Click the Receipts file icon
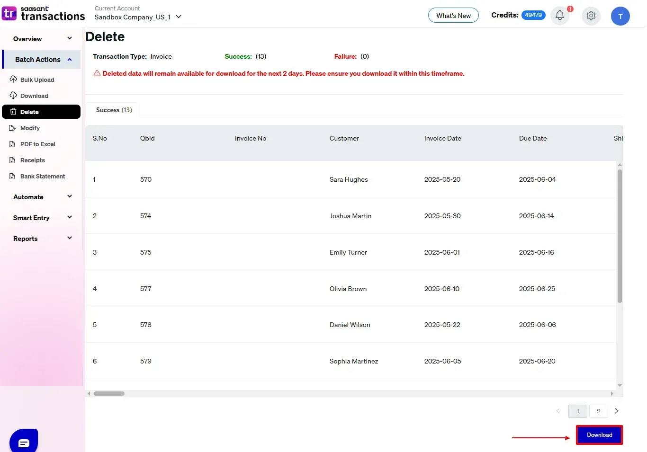 (12, 160)
